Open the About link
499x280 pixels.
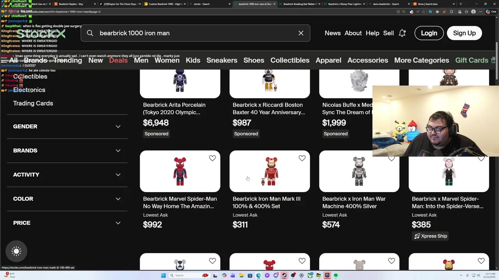[353, 33]
